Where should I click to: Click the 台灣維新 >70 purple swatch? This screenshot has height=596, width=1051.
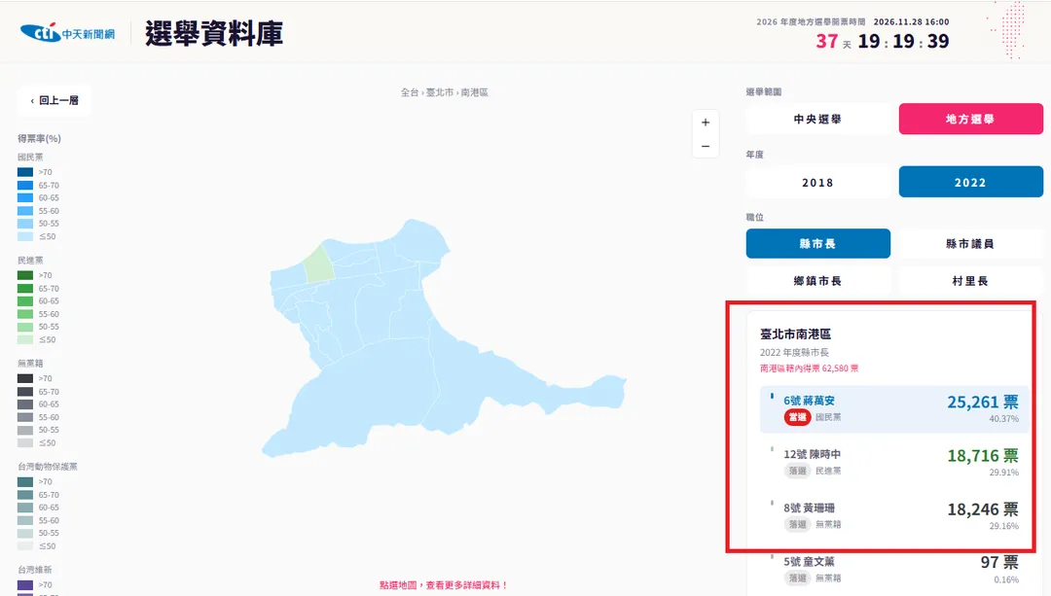(25, 584)
